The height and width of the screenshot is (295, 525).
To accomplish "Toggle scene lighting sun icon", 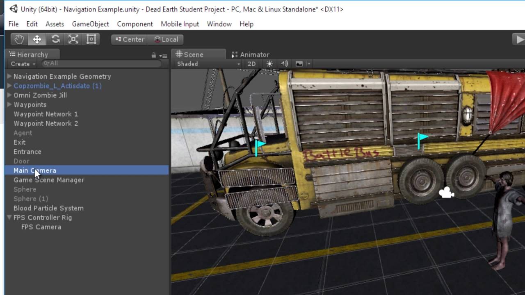I will click(x=269, y=64).
